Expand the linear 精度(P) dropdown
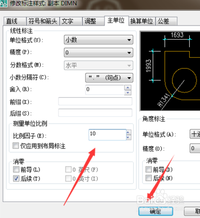Screen dimensions: 200x218 pyautogui.click(x=99, y=53)
